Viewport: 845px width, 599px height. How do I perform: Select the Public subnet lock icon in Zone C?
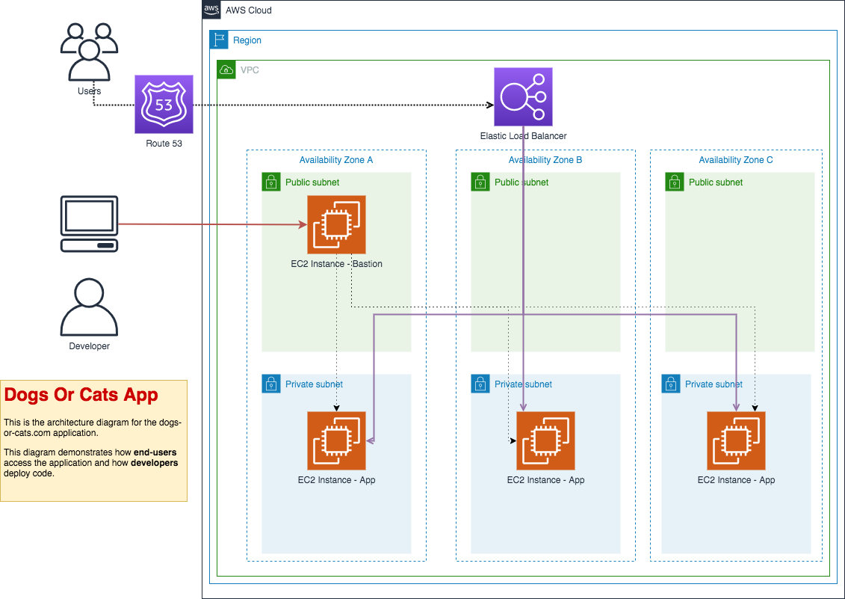pos(673,182)
